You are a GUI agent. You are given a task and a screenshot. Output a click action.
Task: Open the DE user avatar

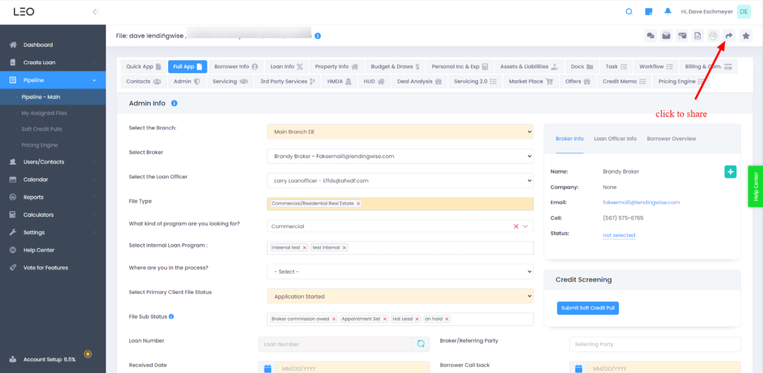(x=743, y=12)
